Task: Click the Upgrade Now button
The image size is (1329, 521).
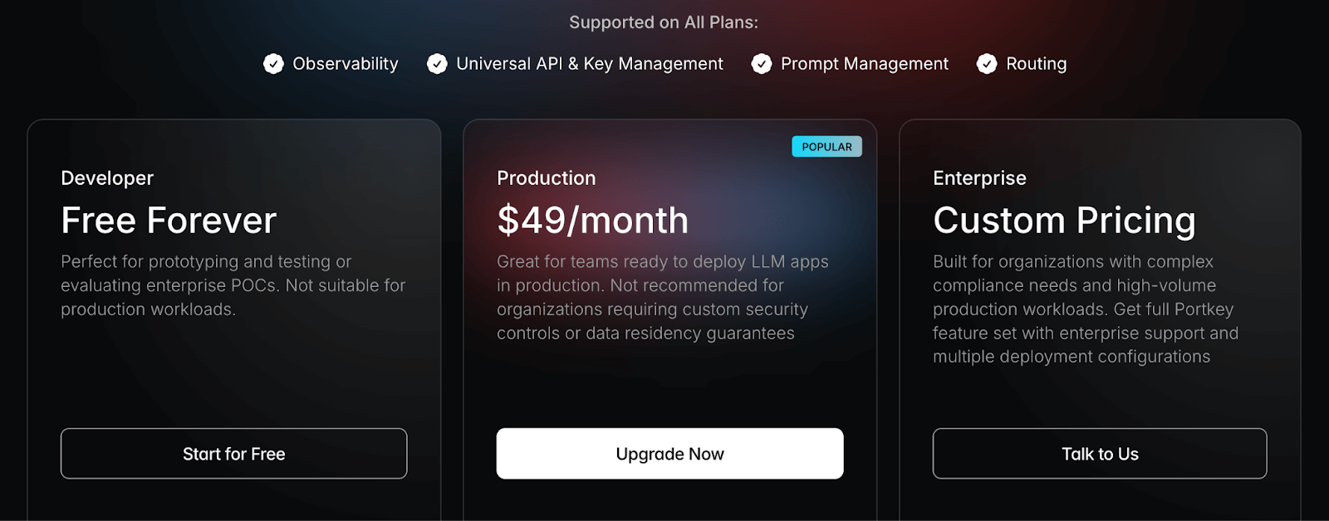Action: point(669,454)
